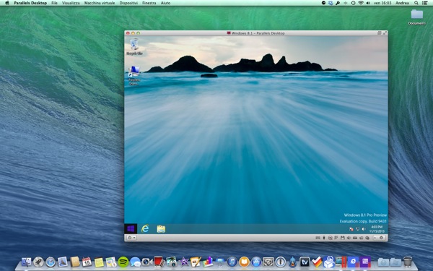
Task: Open Launchpad rocket in the Dock
Action: coord(38,262)
